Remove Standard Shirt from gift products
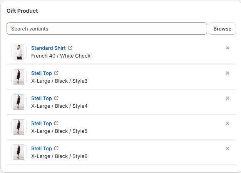This screenshot has width=241, height=173. (228, 48)
